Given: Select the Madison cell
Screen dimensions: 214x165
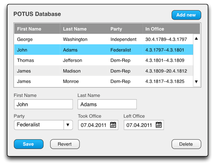Looking at the screenshot, I should pos(84,71).
